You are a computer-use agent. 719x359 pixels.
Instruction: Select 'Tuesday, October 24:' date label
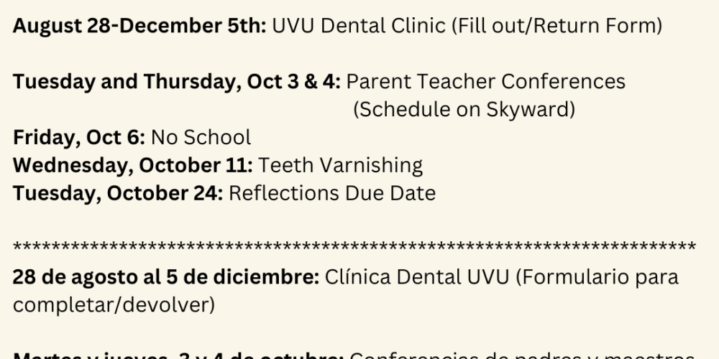click(x=118, y=193)
